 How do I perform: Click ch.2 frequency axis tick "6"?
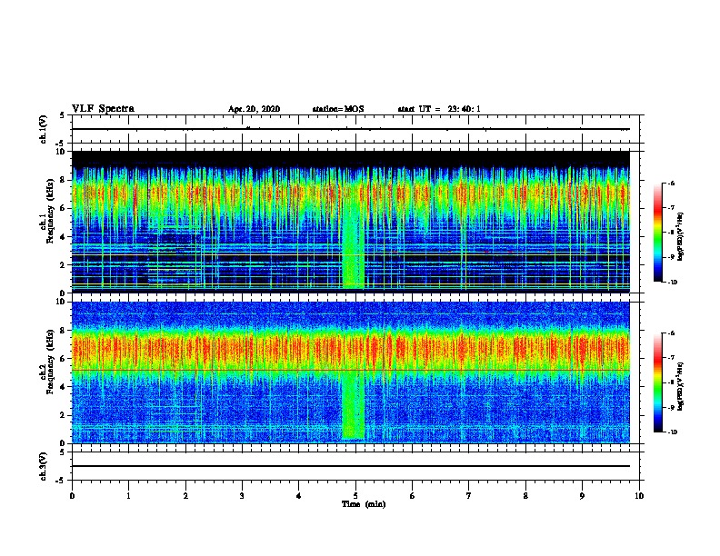63,359
